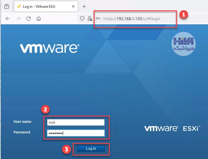
Task: Click the vmware ESXi product logo
Action: (172, 129)
